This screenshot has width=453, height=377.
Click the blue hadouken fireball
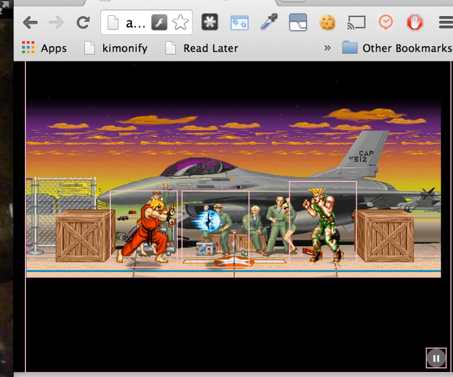(206, 221)
